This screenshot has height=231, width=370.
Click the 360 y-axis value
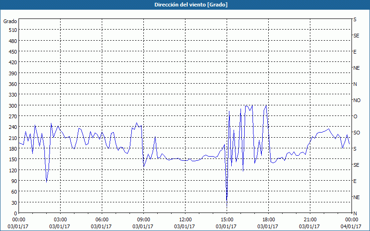coord(13,84)
